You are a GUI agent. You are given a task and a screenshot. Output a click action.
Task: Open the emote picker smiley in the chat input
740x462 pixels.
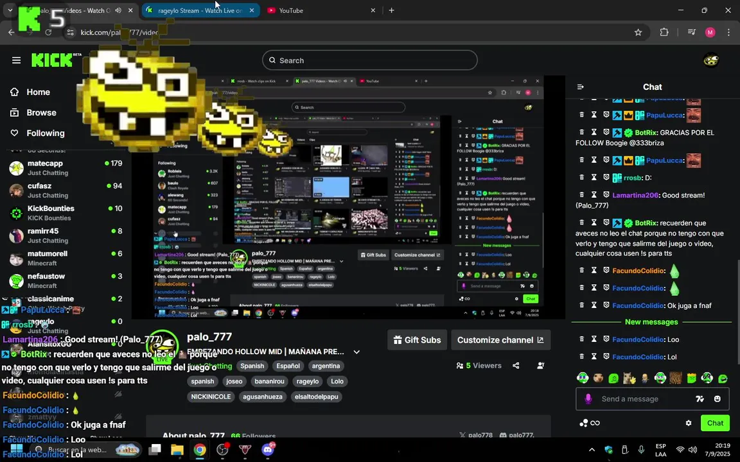[x=718, y=399]
